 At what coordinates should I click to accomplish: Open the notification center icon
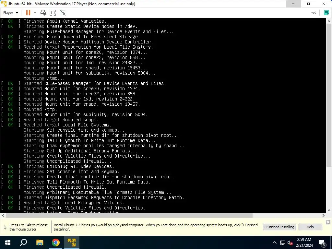pos(322,243)
